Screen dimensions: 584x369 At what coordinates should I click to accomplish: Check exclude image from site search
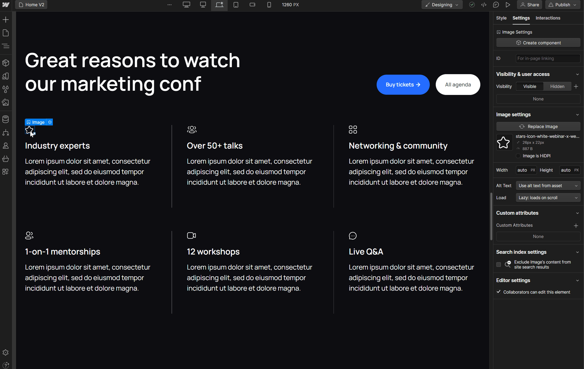(499, 265)
